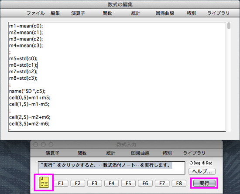Click the 数式入力 window close button
240x194 pixels.
(x=36, y=144)
